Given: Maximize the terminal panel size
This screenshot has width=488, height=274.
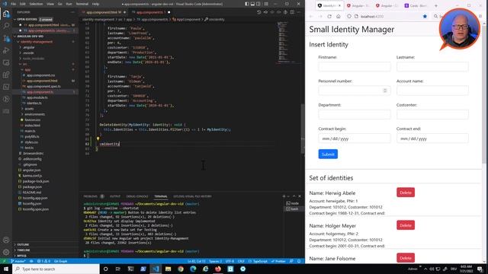Looking at the screenshot, I should [294, 196].
